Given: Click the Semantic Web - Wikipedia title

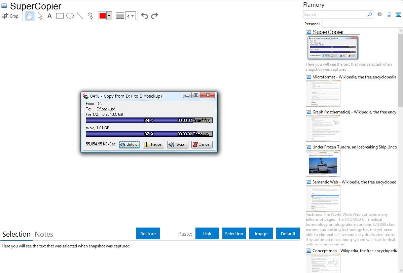Looking at the screenshot, I should (355, 182).
